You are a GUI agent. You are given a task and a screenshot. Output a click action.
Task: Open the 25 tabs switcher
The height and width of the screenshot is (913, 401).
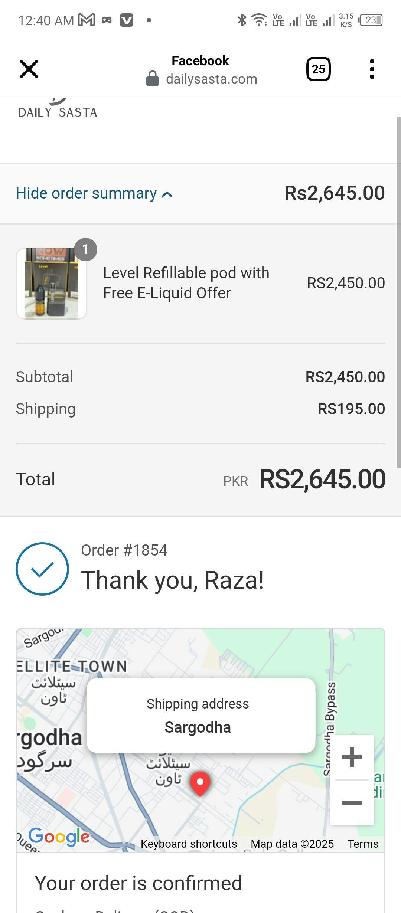tap(318, 69)
